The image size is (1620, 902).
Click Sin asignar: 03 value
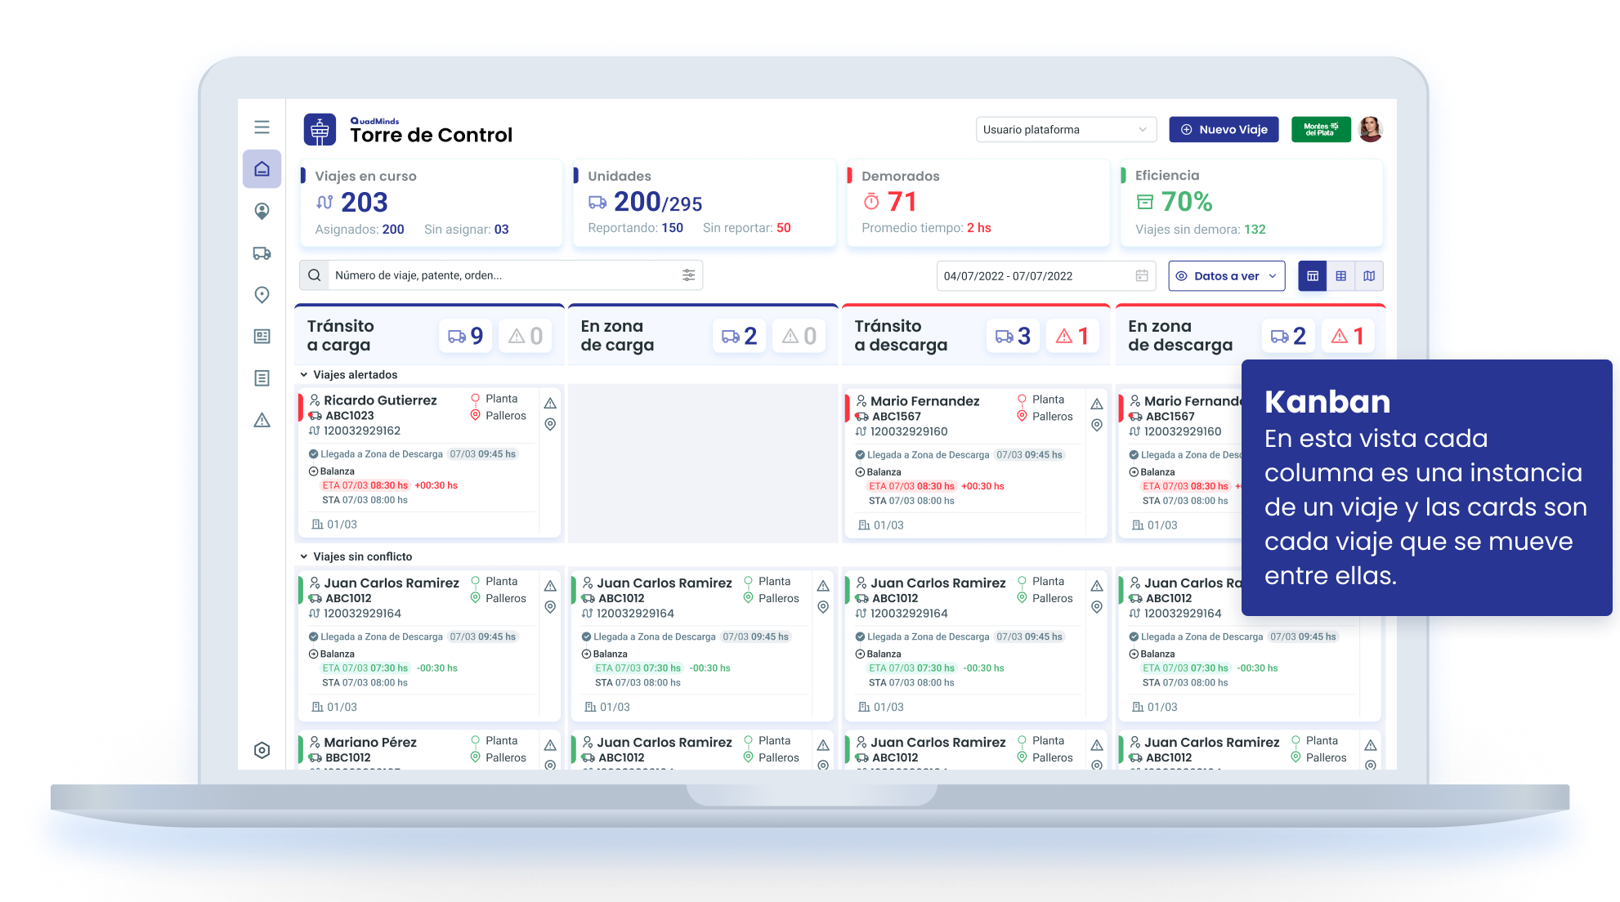(x=466, y=230)
